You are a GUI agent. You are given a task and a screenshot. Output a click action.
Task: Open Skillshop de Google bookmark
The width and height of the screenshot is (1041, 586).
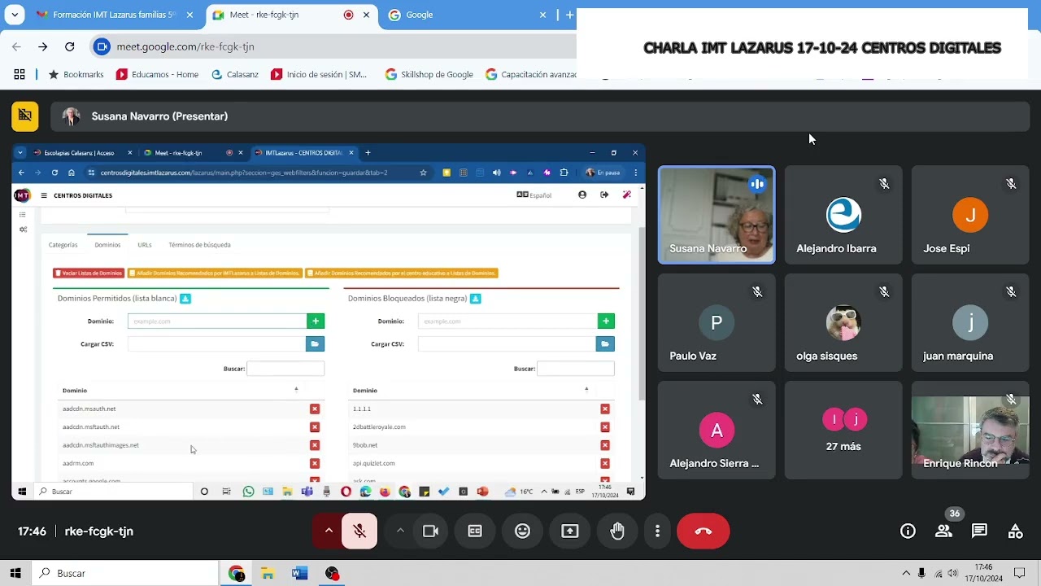429,74
